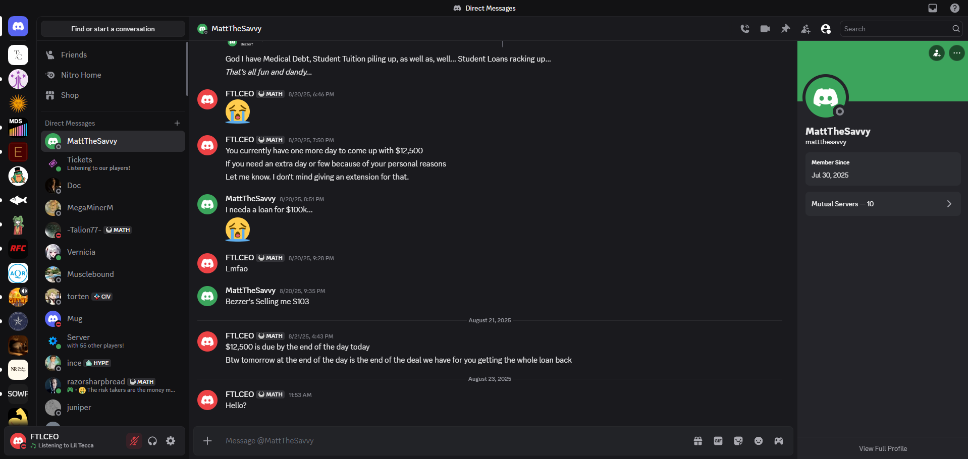Toggle microphone mute
The height and width of the screenshot is (459, 968).
pos(134,441)
